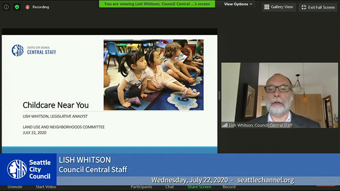340x191 pixels.
Task: Open the Participants panel
Action: point(141,187)
